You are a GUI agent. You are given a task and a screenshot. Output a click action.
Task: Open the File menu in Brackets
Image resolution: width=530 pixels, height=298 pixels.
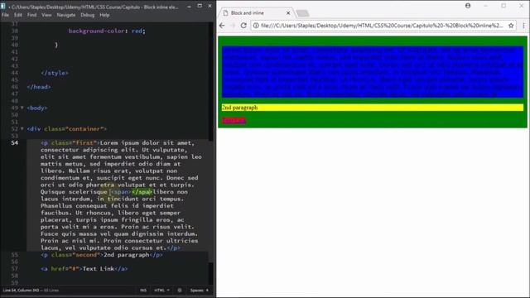[x=5, y=15]
